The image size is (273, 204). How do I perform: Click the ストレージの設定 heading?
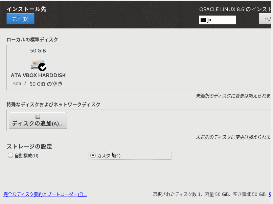(29, 146)
